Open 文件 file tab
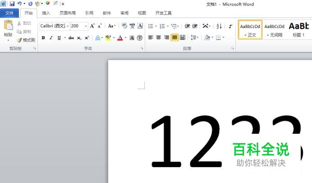This screenshot has height=183, width=312. click(9, 13)
